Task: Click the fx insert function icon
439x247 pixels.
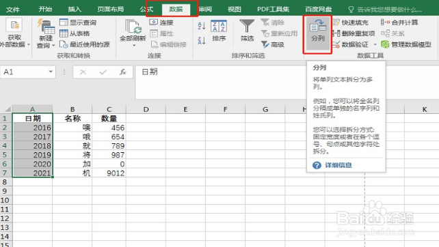Action: tap(122, 72)
